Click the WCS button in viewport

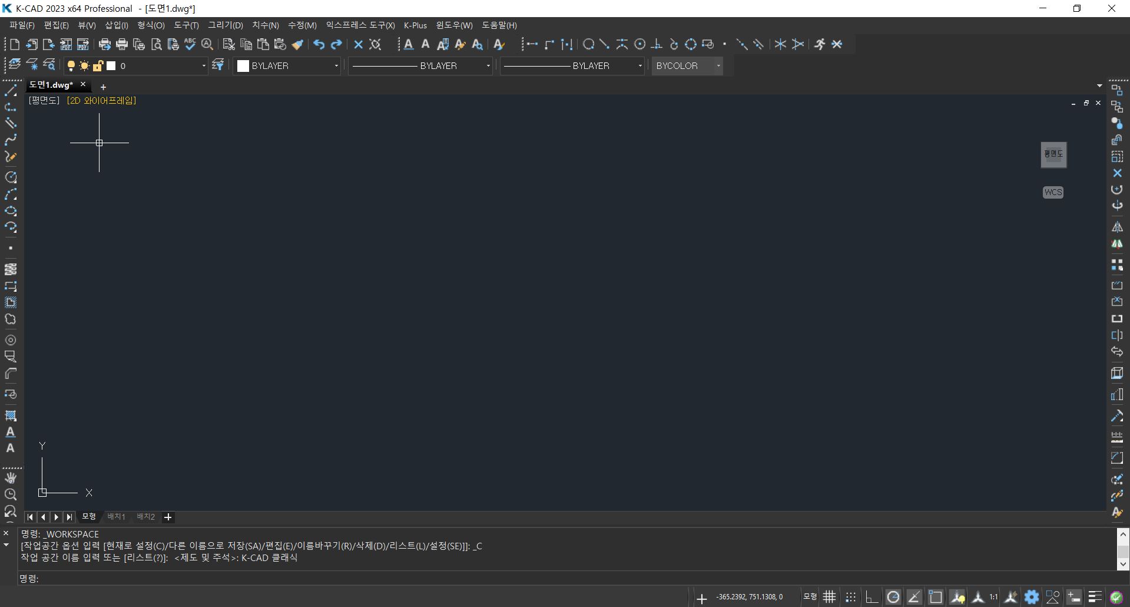(x=1053, y=192)
